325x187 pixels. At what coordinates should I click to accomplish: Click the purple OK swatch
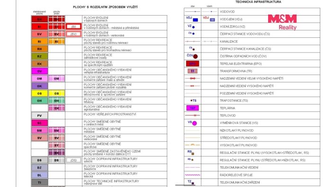[x=39, y=86]
